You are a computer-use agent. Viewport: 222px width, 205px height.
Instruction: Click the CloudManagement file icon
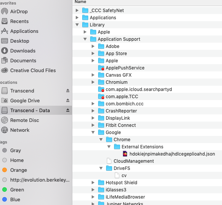pyautogui.click(x=109, y=161)
